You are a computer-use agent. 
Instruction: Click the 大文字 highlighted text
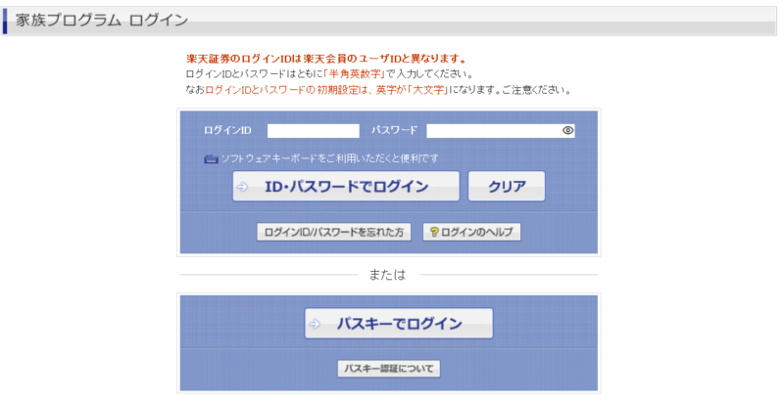[x=428, y=90]
